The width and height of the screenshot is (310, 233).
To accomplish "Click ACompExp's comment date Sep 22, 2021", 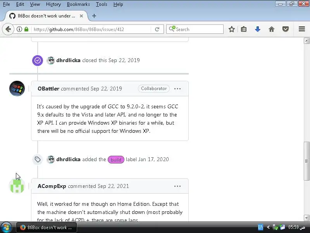I will click(113, 186).
